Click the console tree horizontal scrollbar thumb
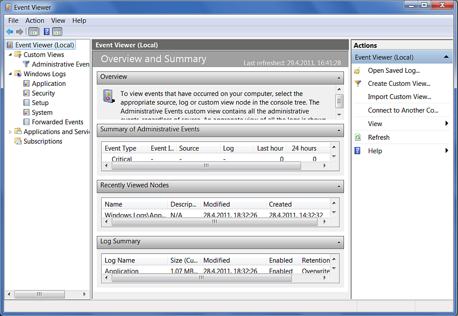Viewport: 458px width, 316px height. (x=39, y=294)
